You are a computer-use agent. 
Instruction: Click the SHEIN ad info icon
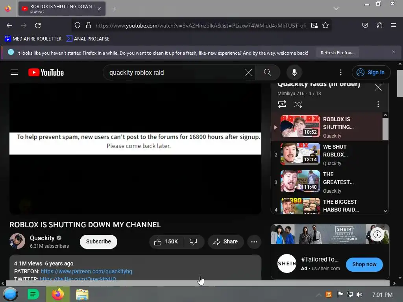[x=377, y=234]
